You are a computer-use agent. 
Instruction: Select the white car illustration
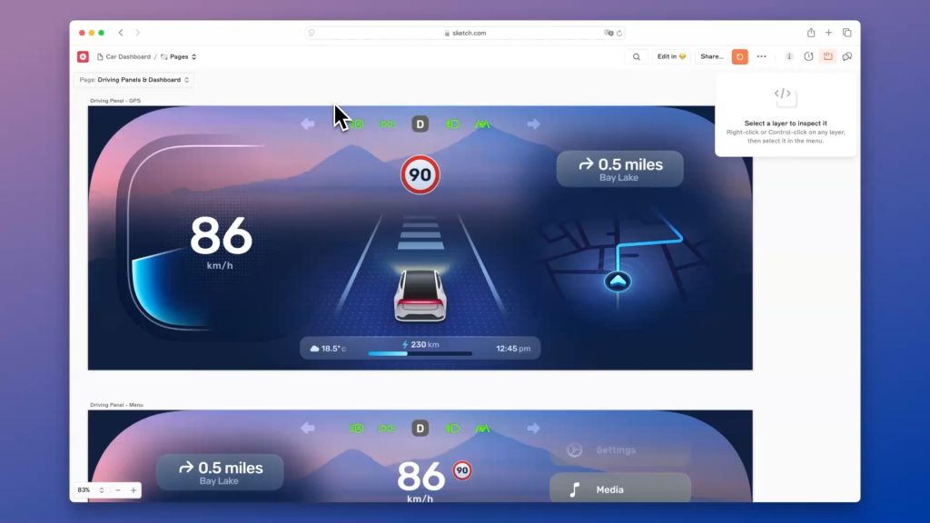coord(420,295)
